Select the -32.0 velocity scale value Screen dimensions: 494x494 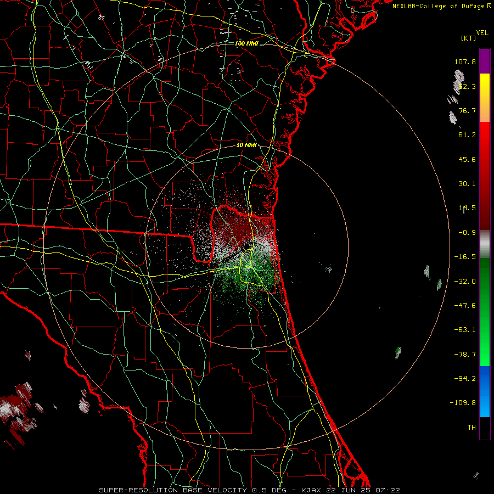[x=465, y=282]
